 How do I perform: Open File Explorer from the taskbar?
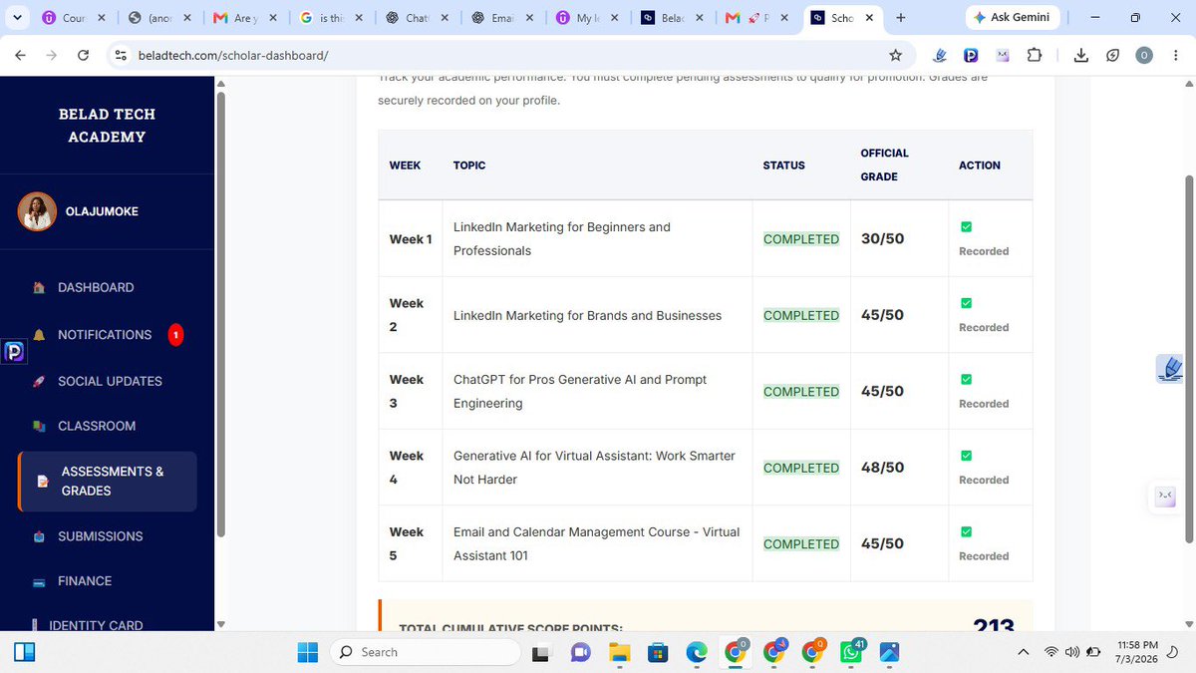tap(619, 652)
